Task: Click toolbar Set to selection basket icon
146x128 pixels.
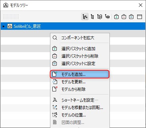Action: (x=131, y=17)
